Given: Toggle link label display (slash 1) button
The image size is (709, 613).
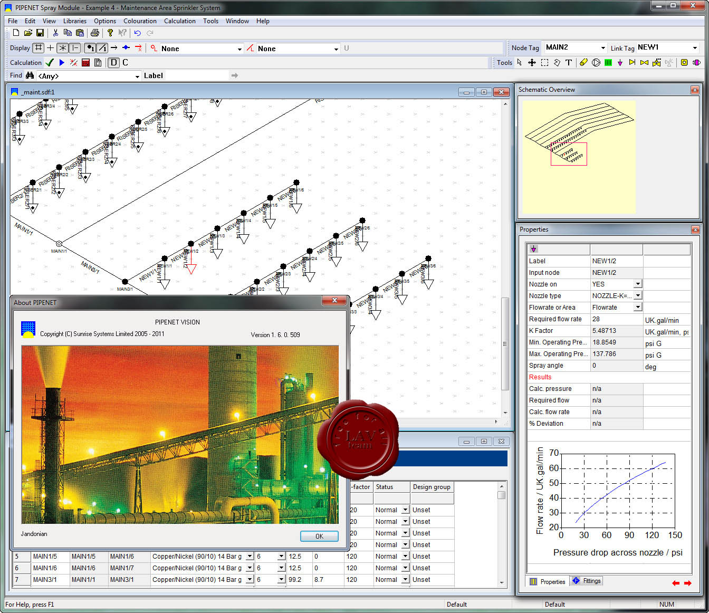Looking at the screenshot, I should 102,48.
